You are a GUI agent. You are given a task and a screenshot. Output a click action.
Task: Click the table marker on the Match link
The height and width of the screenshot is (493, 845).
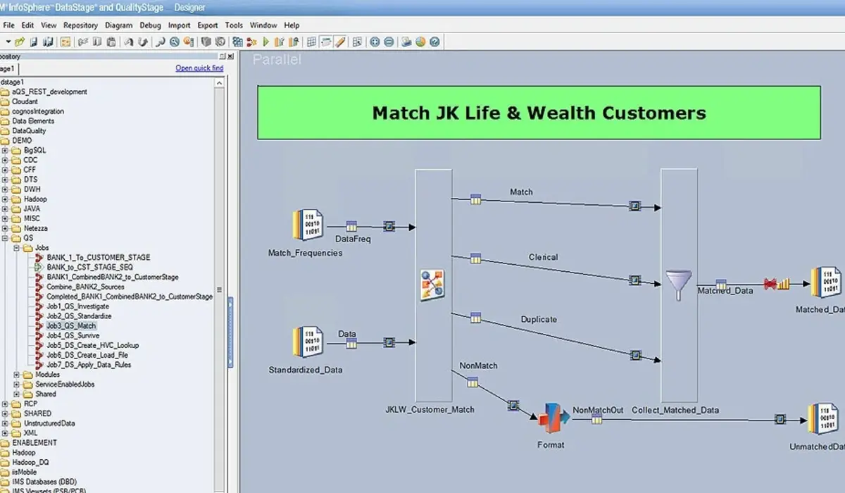tap(475, 199)
